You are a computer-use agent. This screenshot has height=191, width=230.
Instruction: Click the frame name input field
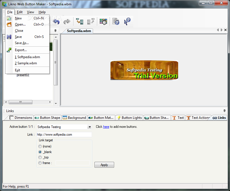coord(72,163)
